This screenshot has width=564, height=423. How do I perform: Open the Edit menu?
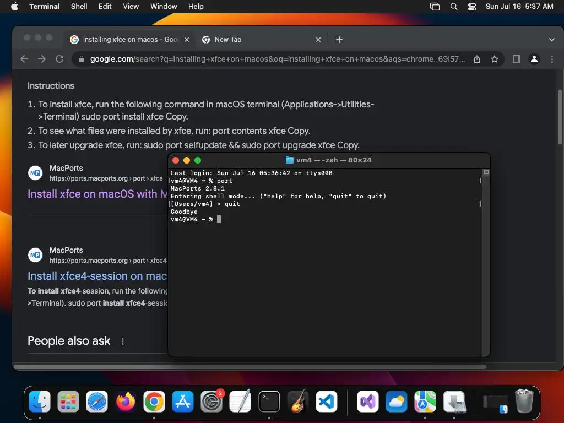tap(105, 6)
